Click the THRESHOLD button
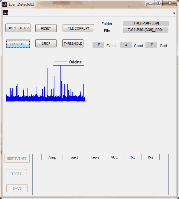Viewport: 179px width, 199px height. pyautogui.click(x=73, y=43)
